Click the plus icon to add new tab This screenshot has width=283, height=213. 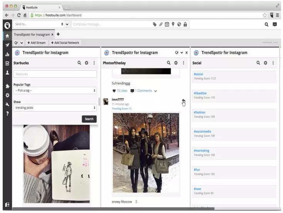(58, 34)
